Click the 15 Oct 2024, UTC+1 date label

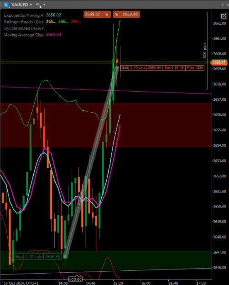coord(21,283)
